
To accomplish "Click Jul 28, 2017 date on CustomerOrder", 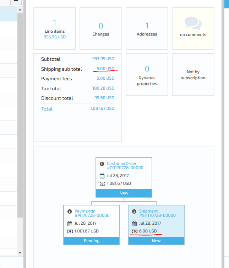I will 118,176.
